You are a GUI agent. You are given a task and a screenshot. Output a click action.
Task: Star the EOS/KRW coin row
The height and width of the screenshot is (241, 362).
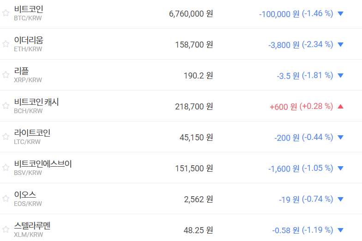(x=6, y=199)
